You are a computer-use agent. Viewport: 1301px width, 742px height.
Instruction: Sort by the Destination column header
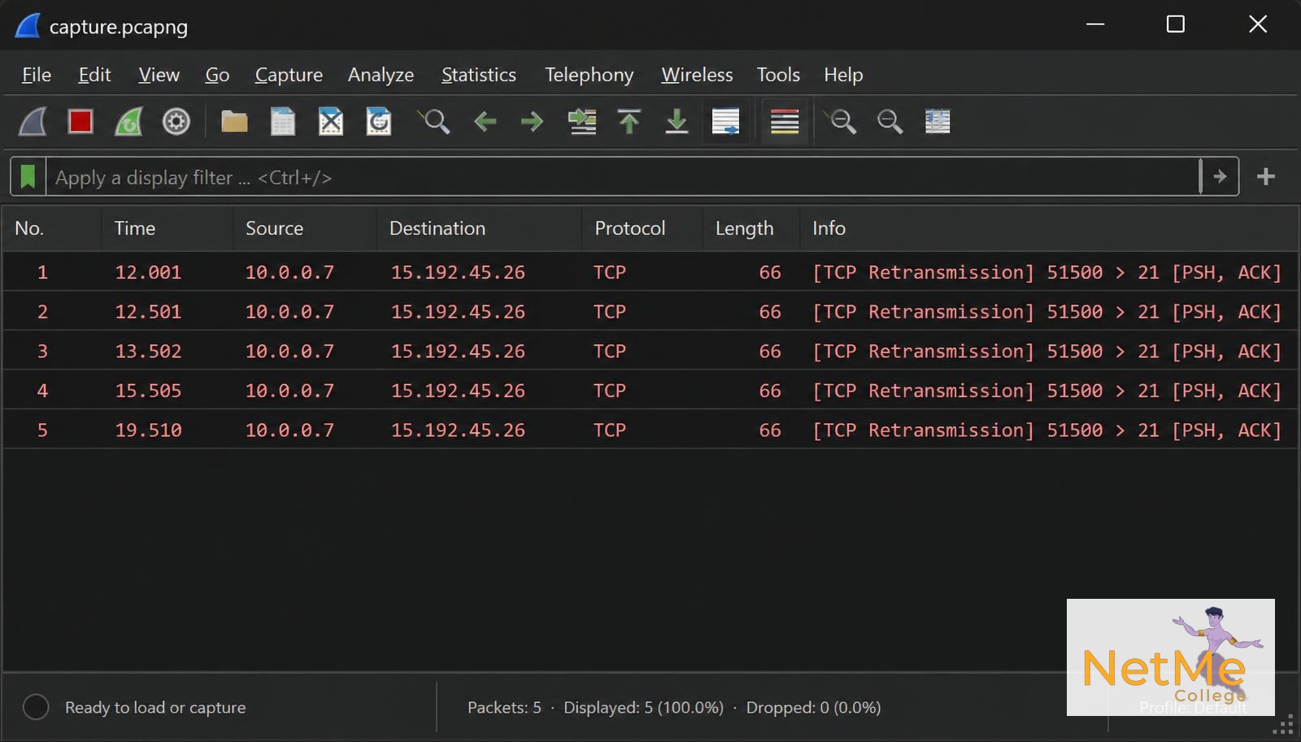click(x=480, y=229)
